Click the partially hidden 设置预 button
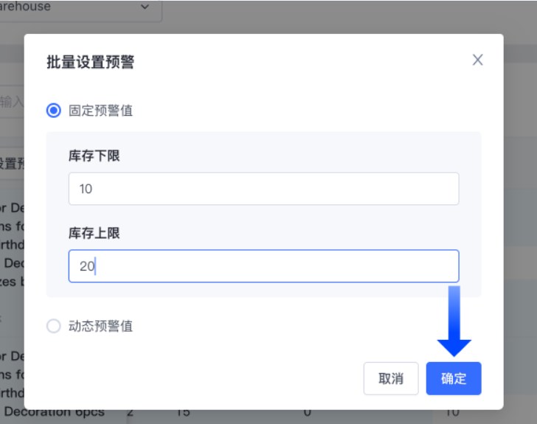The height and width of the screenshot is (424, 537). 12,164
